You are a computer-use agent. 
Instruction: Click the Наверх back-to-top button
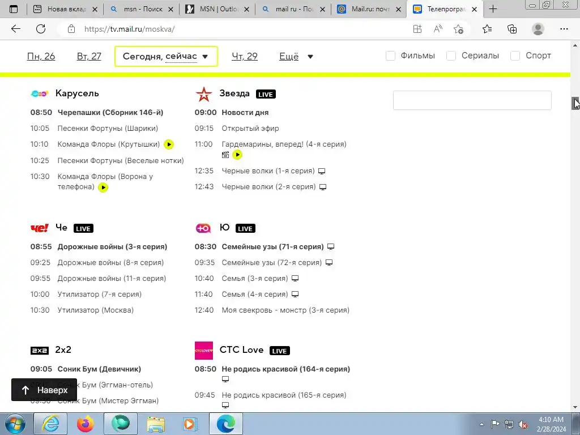pos(44,390)
